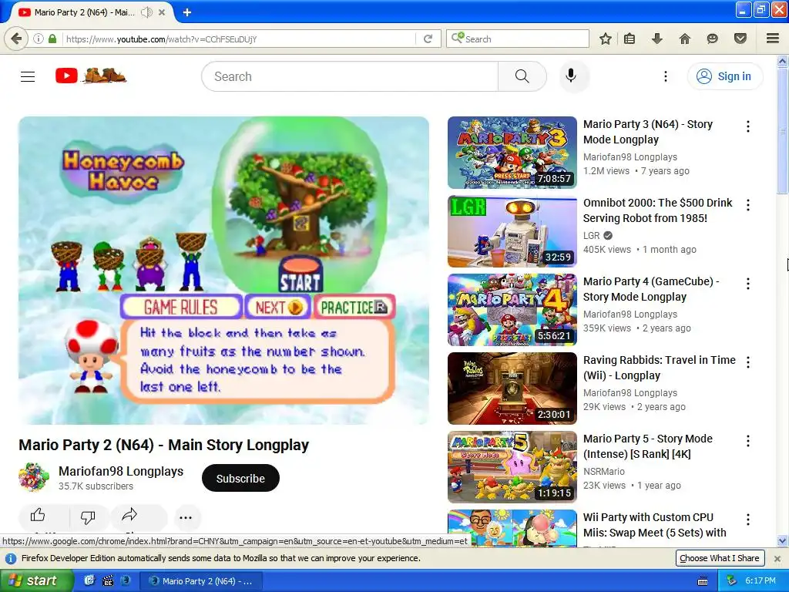Viewport: 789px width, 592px height.
Task: Open options for Mario Party 3 video
Action: (748, 126)
